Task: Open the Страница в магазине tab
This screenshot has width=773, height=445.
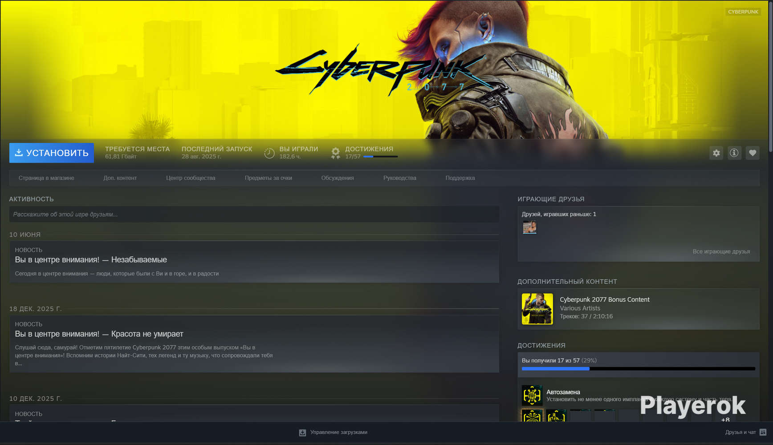Action: click(46, 178)
